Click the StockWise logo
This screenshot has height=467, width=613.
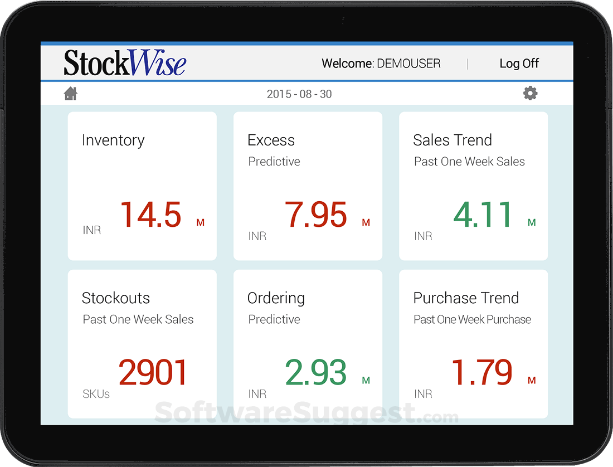124,63
